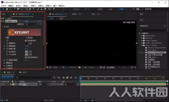
Task: Select the Pen tool
Action: (30, 9)
